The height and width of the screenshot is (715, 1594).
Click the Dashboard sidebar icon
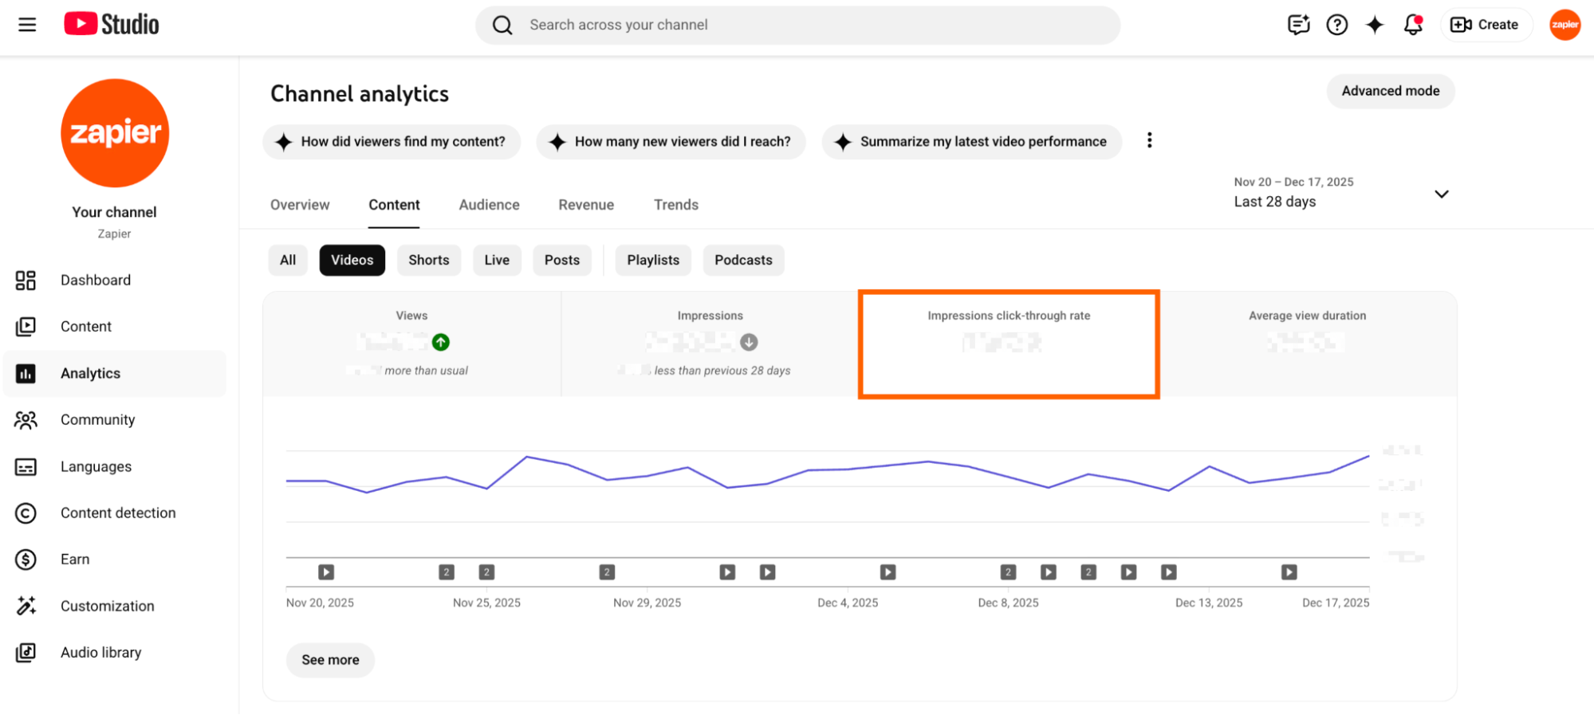click(26, 280)
